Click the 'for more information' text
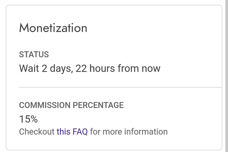This screenshot has height=152, width=228. click(x=129, y=132)
